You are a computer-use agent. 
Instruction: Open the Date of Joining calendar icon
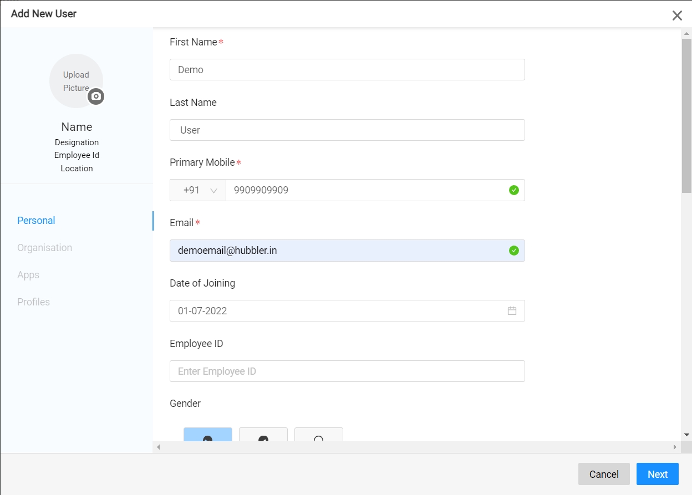tap(512, 311)
